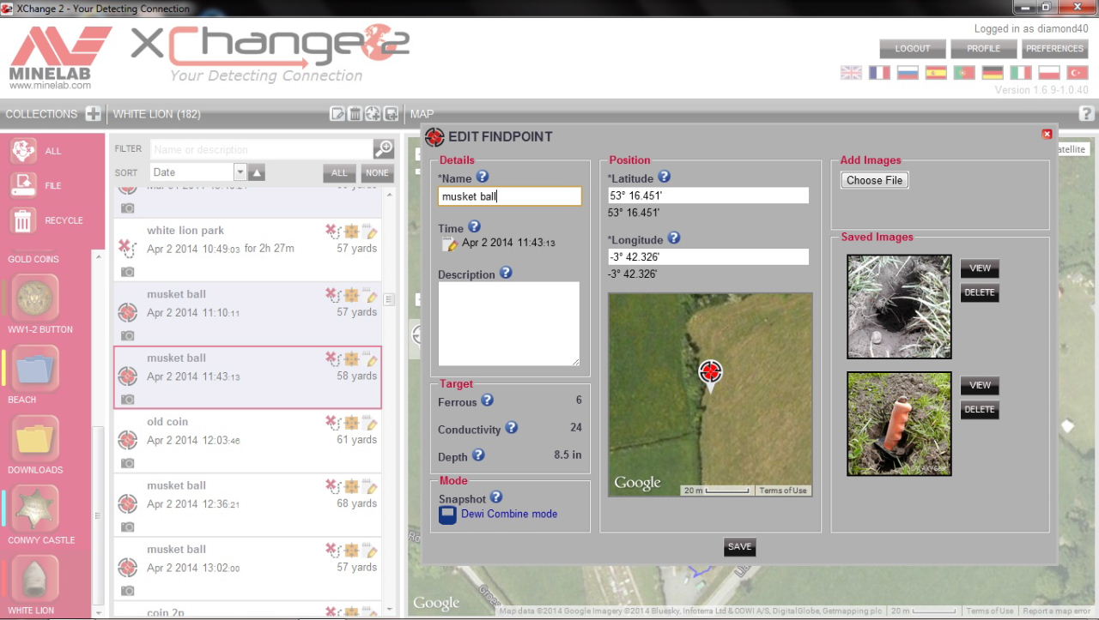Click the Choose File button
This screenshot has height=620, width=1099.
pyautogui.click(x=874, y=180)
